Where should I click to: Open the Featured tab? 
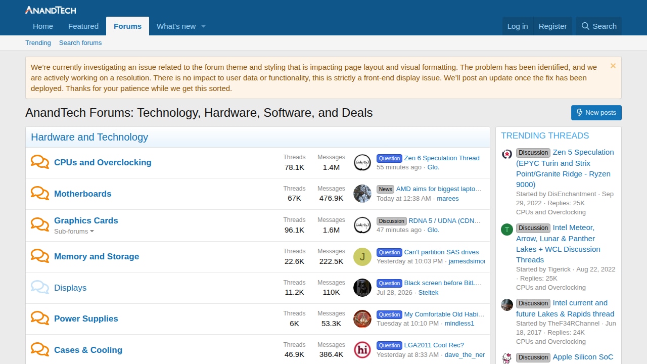[x=83, y=26]
